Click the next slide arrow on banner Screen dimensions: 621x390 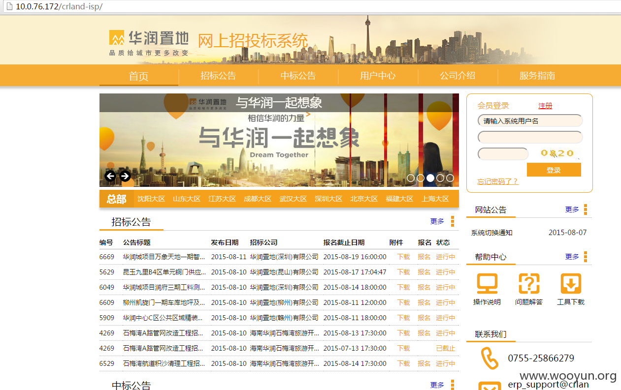coord(125,176)
